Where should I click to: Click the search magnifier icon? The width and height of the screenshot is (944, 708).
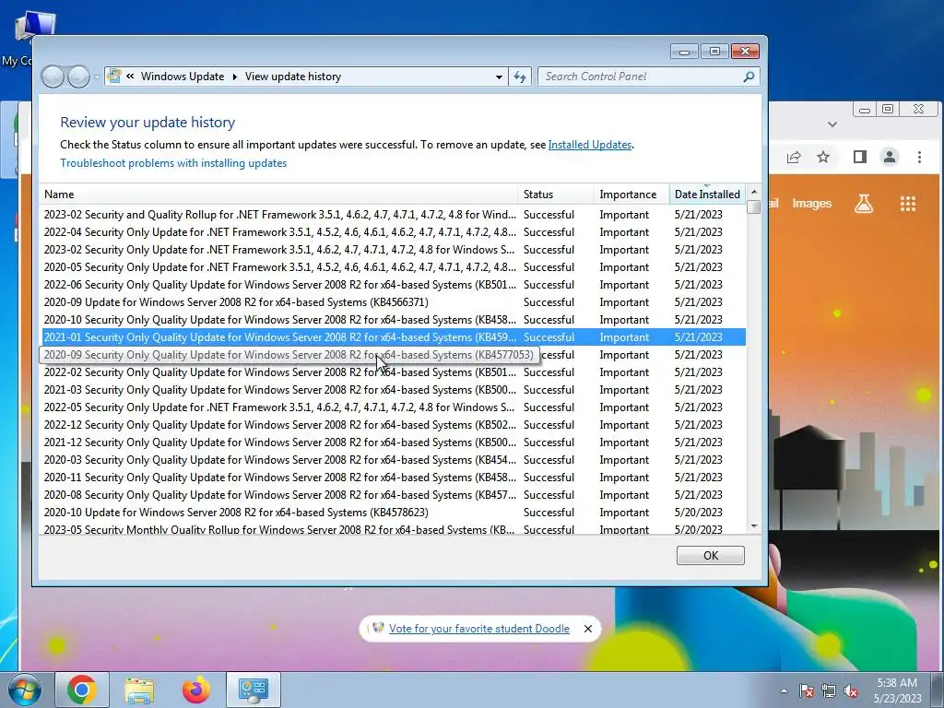point(749,77)
